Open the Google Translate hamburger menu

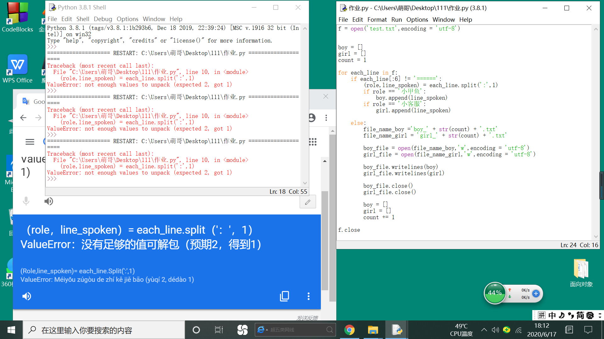point(30,142)
